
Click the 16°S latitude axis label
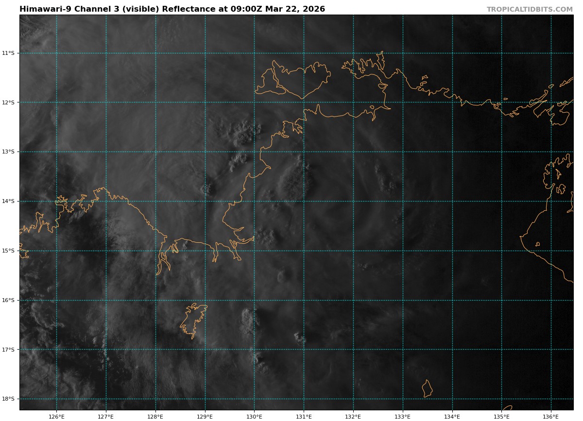tap(9, 300)
